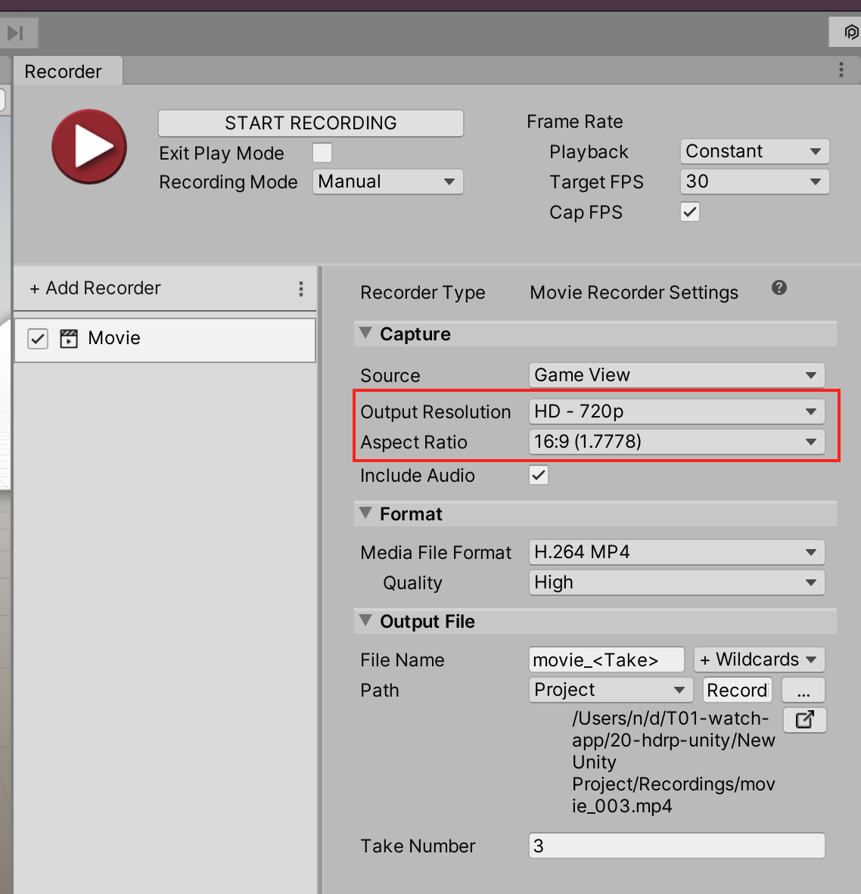This screenshot has width=861, height=894.
Task: Click the Frame Rate heading
Action: point(574,122)
